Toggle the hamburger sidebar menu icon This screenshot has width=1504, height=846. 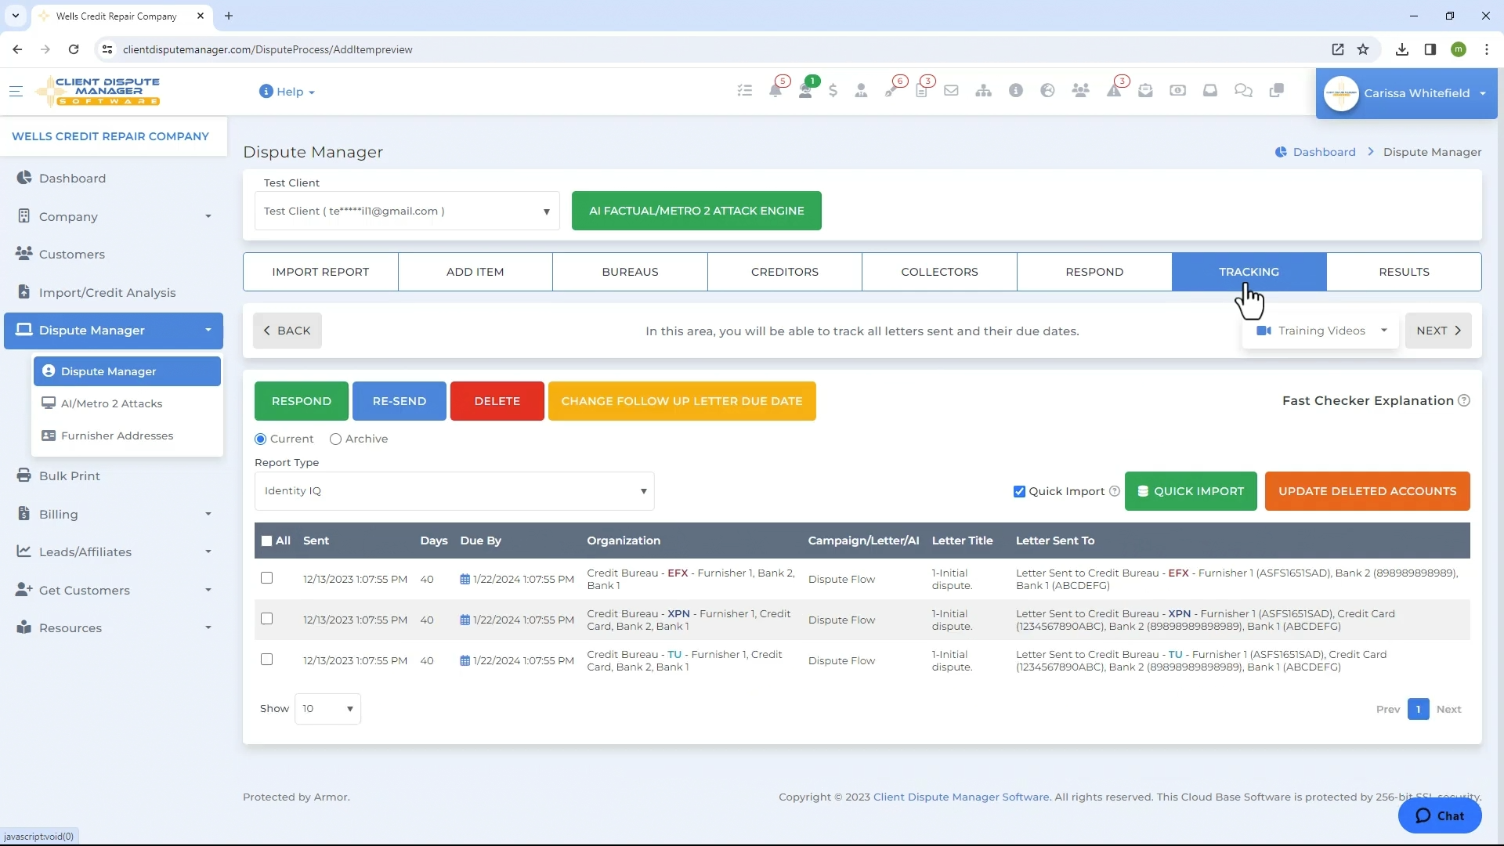[16, 92]
